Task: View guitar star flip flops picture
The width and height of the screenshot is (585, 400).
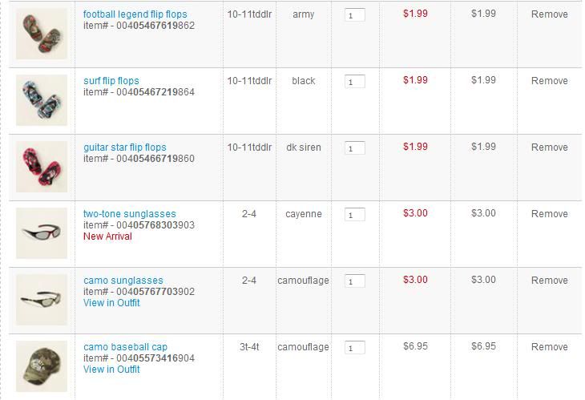Action: [42, 167]
